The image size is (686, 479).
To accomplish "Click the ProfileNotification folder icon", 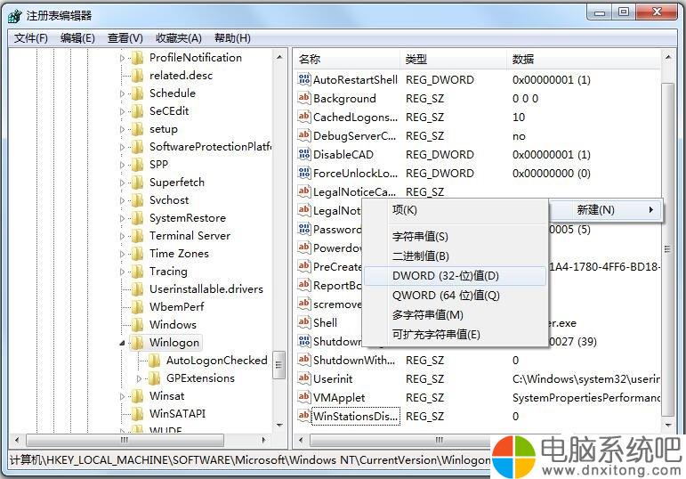I will (137, 57).
